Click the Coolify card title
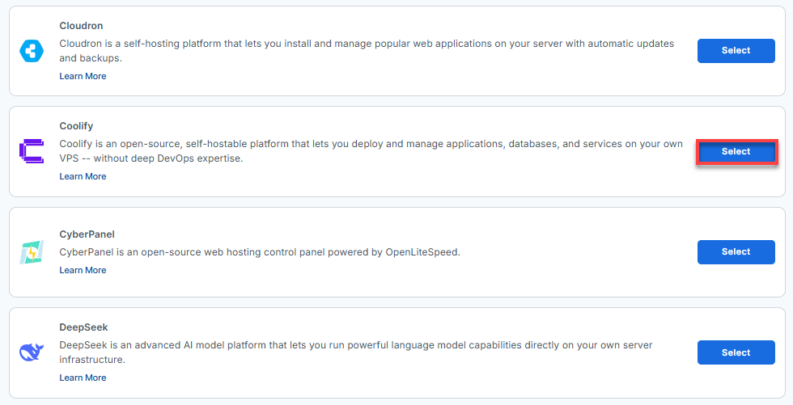The image size is (793, 405). click(76, 126)
